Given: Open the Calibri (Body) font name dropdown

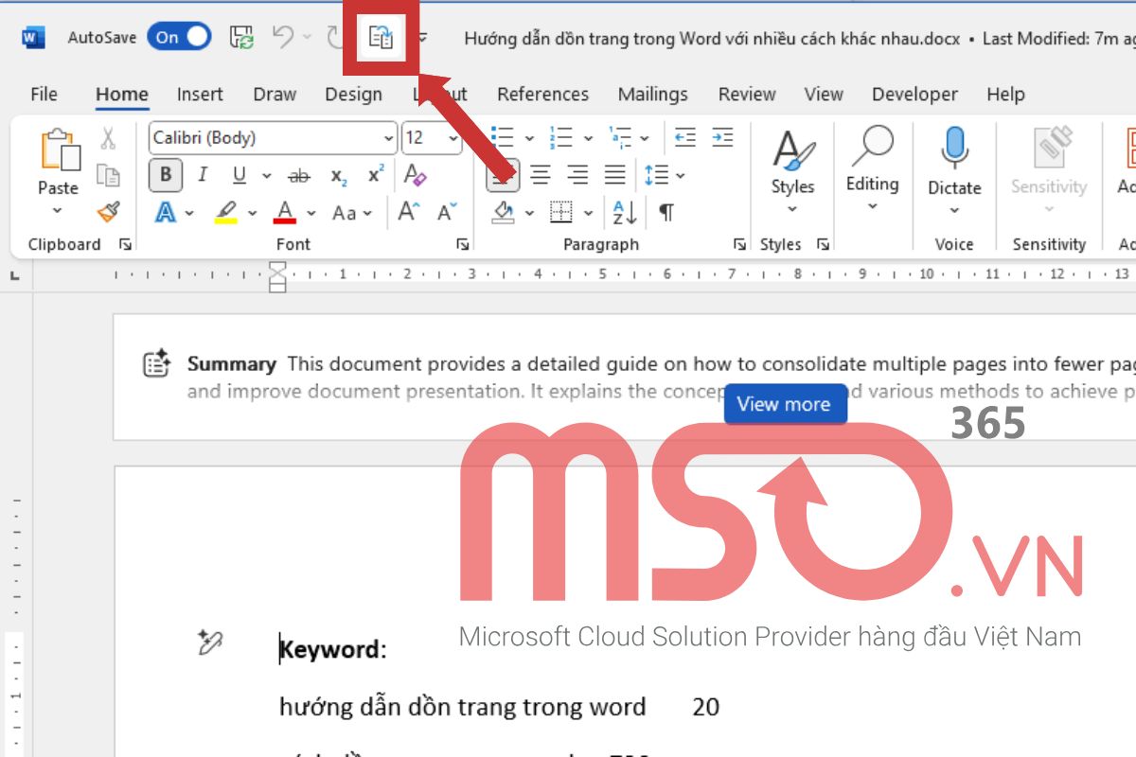Looking at the screenshot, I should 388,138.
